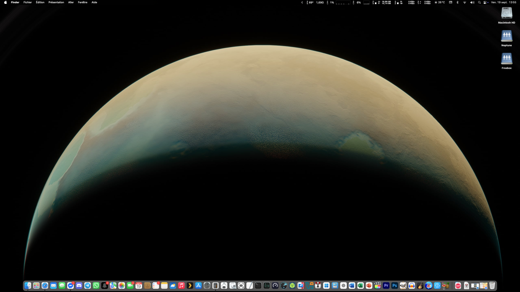This screenshot has width=520, height=292.
Task: Open the Présentation menu
Action: click(x=56, y=2)
